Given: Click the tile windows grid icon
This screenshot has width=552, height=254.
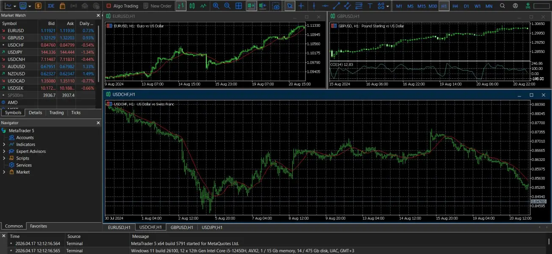Looking at the screenshot, I should (x=239, y=6).
